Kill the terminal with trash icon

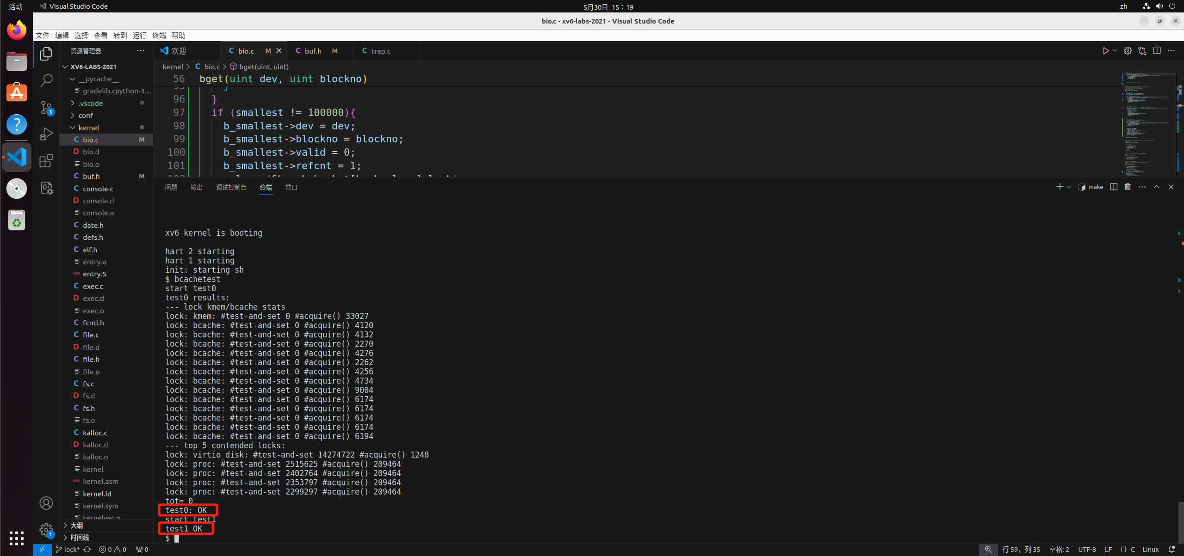point(1128,187)
